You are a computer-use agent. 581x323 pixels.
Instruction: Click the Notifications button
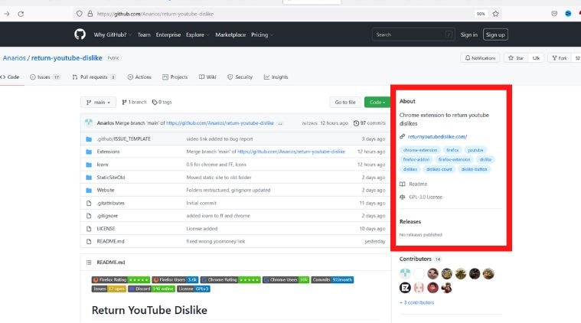pyautogui.click(x=480, y=58)
